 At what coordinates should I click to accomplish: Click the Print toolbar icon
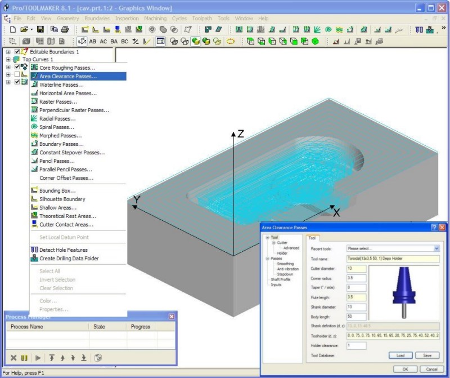click(65, 29)
